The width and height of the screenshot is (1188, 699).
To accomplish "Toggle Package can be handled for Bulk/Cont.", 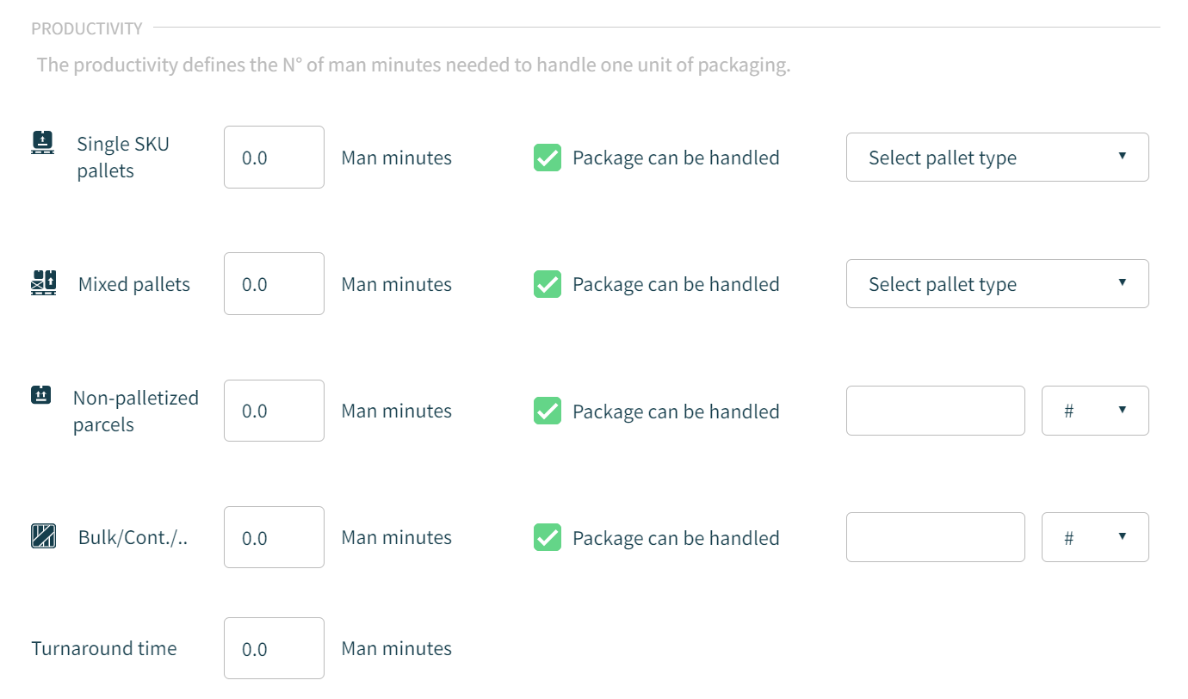I will tap(548, 537).
